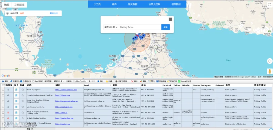Click the blue 搜索 button in popup
Screen dimensions: 273x130
[166, 27]
